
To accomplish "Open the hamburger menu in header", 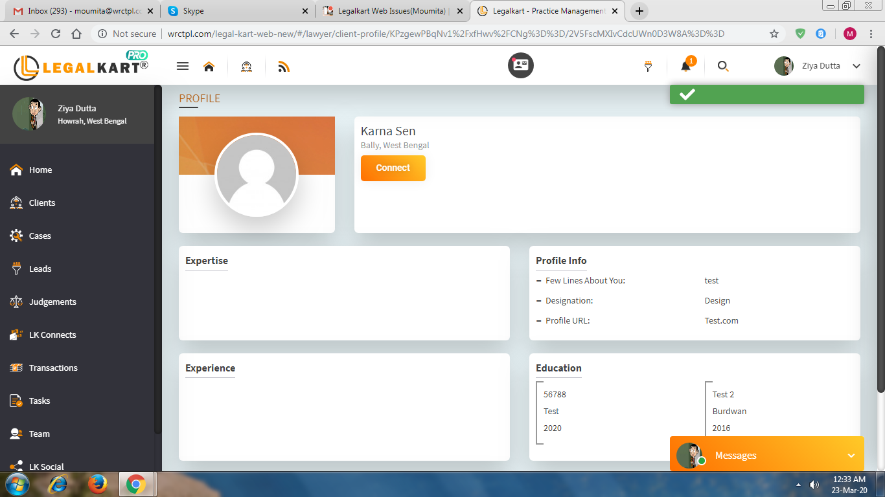I will [183, 66].
